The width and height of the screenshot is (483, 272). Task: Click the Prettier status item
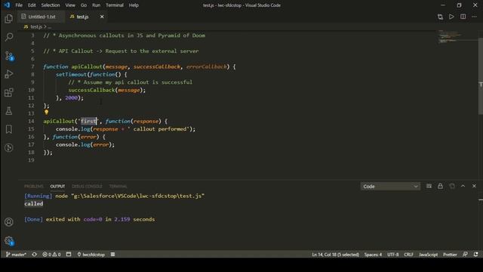click(450, 255)
